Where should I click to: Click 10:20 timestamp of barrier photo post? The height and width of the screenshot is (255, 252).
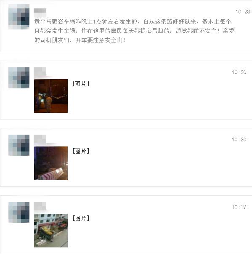(239, 140)
